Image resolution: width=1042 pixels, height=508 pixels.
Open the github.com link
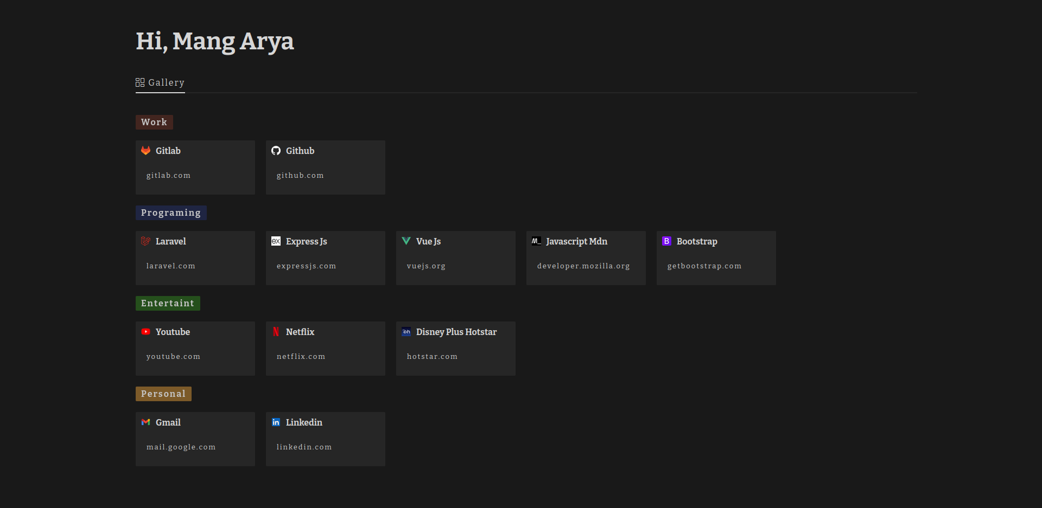pos(300,176)
